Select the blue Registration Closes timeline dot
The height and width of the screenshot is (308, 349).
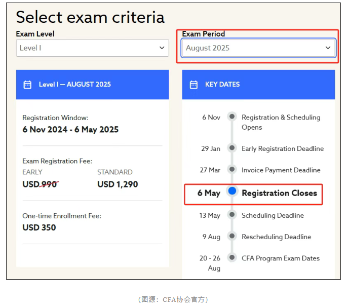click(232, 191)
